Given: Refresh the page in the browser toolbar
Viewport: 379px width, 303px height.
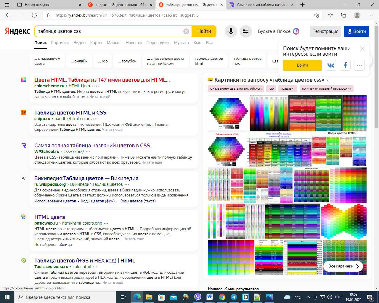Looking at the screenshot, I should [x=34, y=15].
